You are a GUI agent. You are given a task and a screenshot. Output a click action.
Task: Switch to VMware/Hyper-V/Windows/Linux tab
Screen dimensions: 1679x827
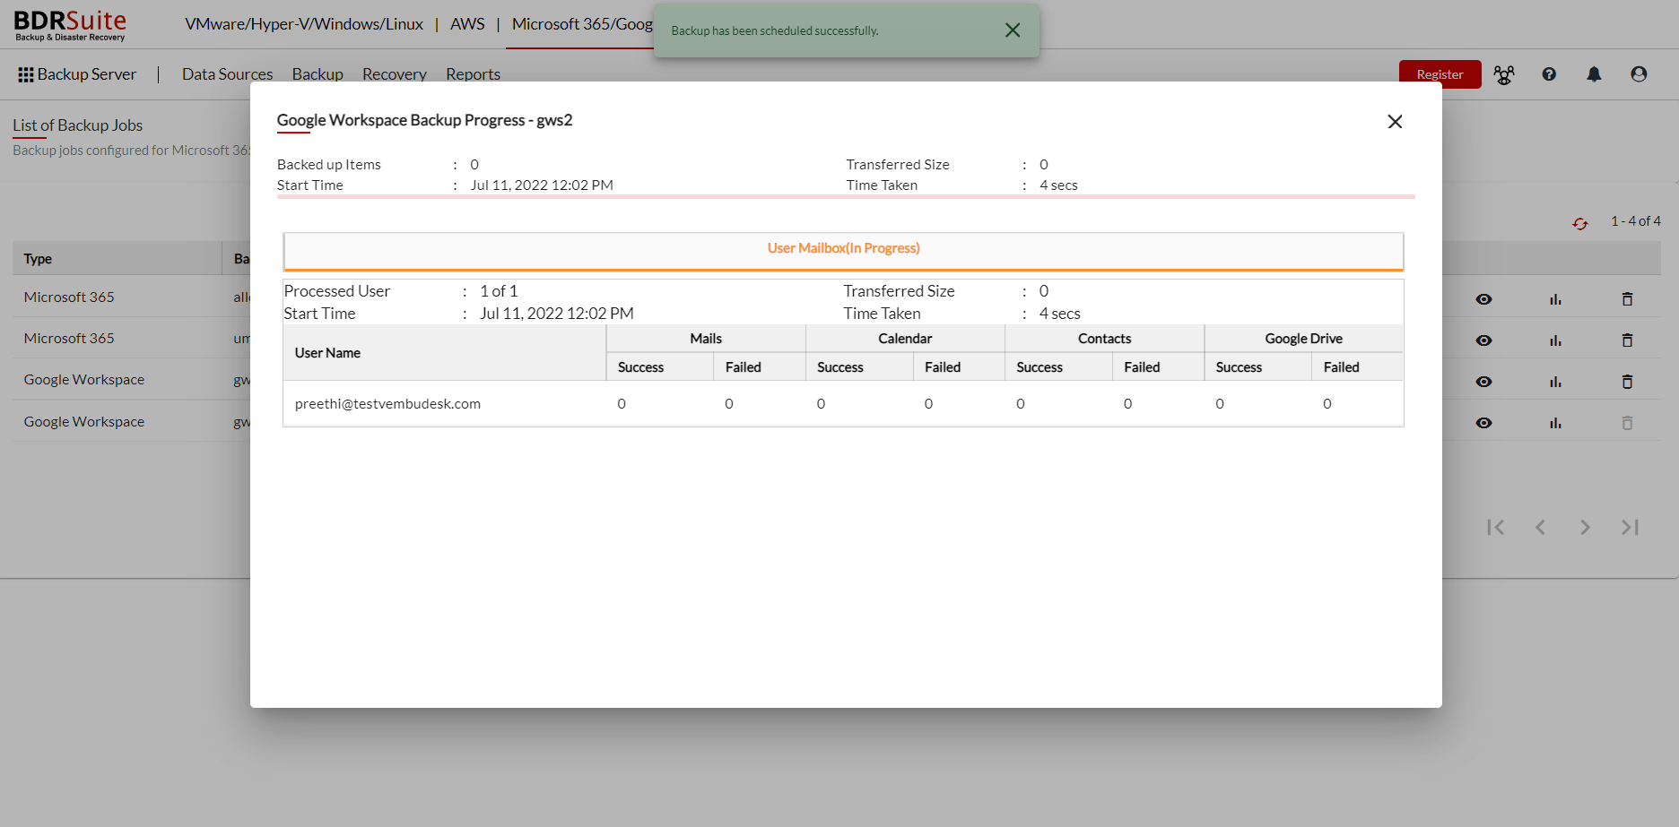[x=304, y=24]
